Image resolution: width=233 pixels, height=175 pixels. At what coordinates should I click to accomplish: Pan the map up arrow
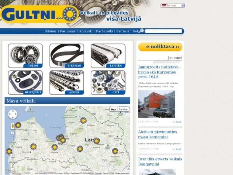13,111
